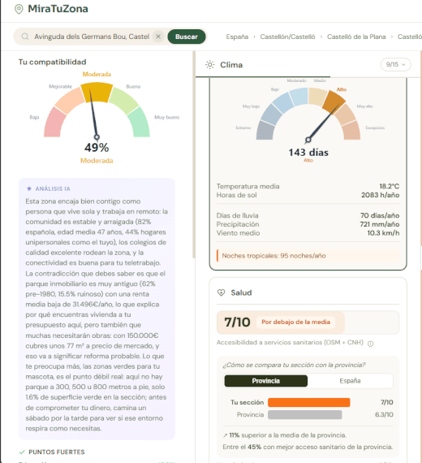
Task: Click the Temperatura media row label
Action: click(x=248, y=186)
